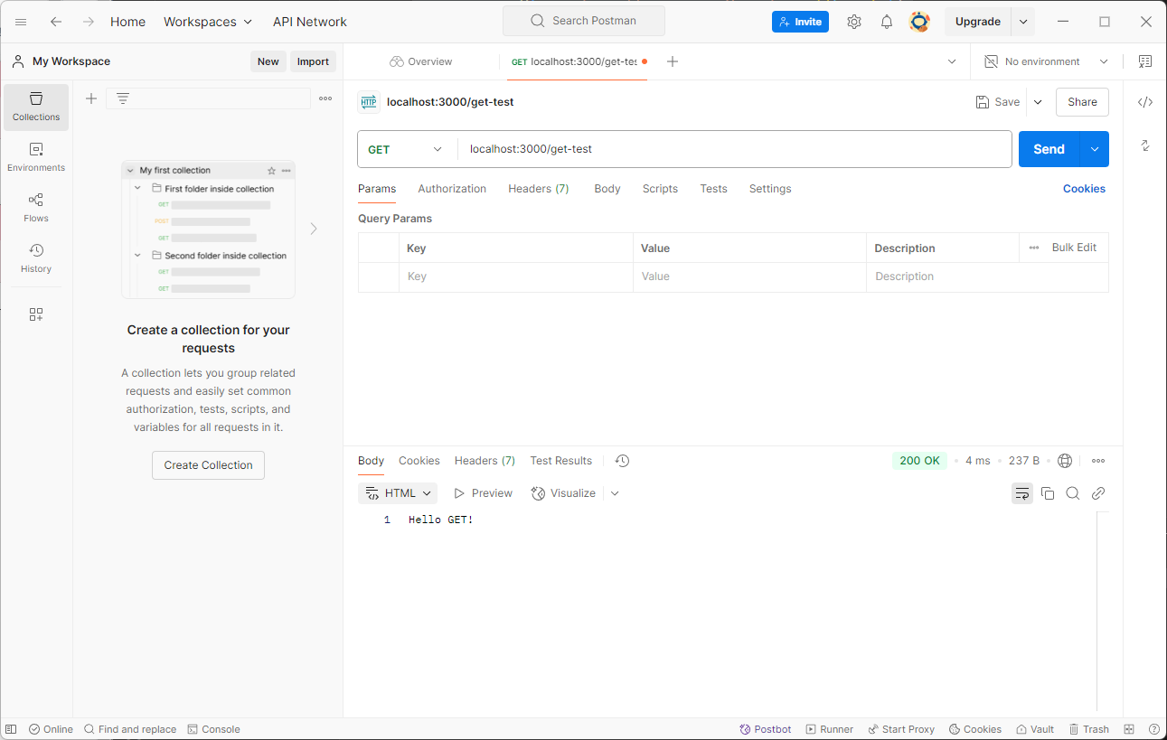The image size is (1167, 740).
Task: Open History in the sidebar
Action: tap(36, 258)
